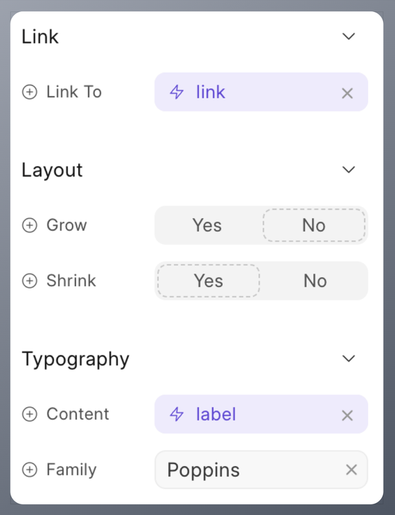Set Shrink to Yes
The width and height of the screenshot is (395, 515).
coord(208,281)
